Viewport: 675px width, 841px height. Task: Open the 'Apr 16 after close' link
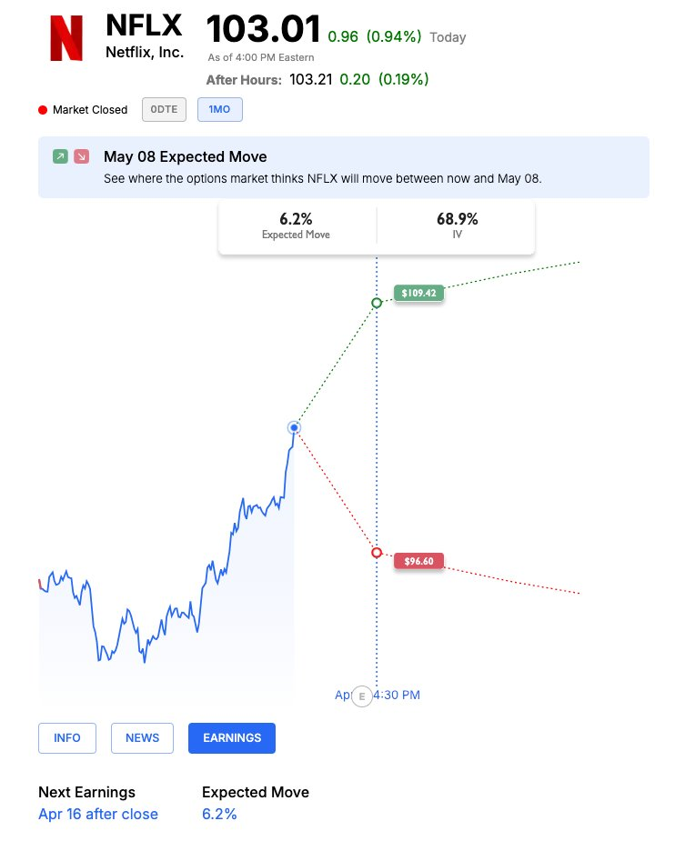(x=98, y=815)
